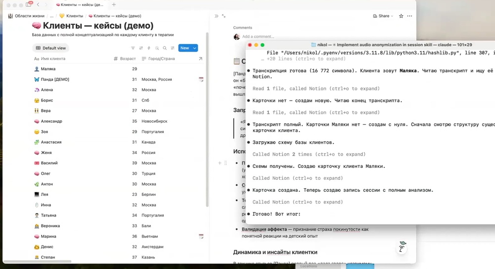Click the vertical scrollbar of the client table
The width and height of the screenshot is (495, 269).
coord(207,119)
